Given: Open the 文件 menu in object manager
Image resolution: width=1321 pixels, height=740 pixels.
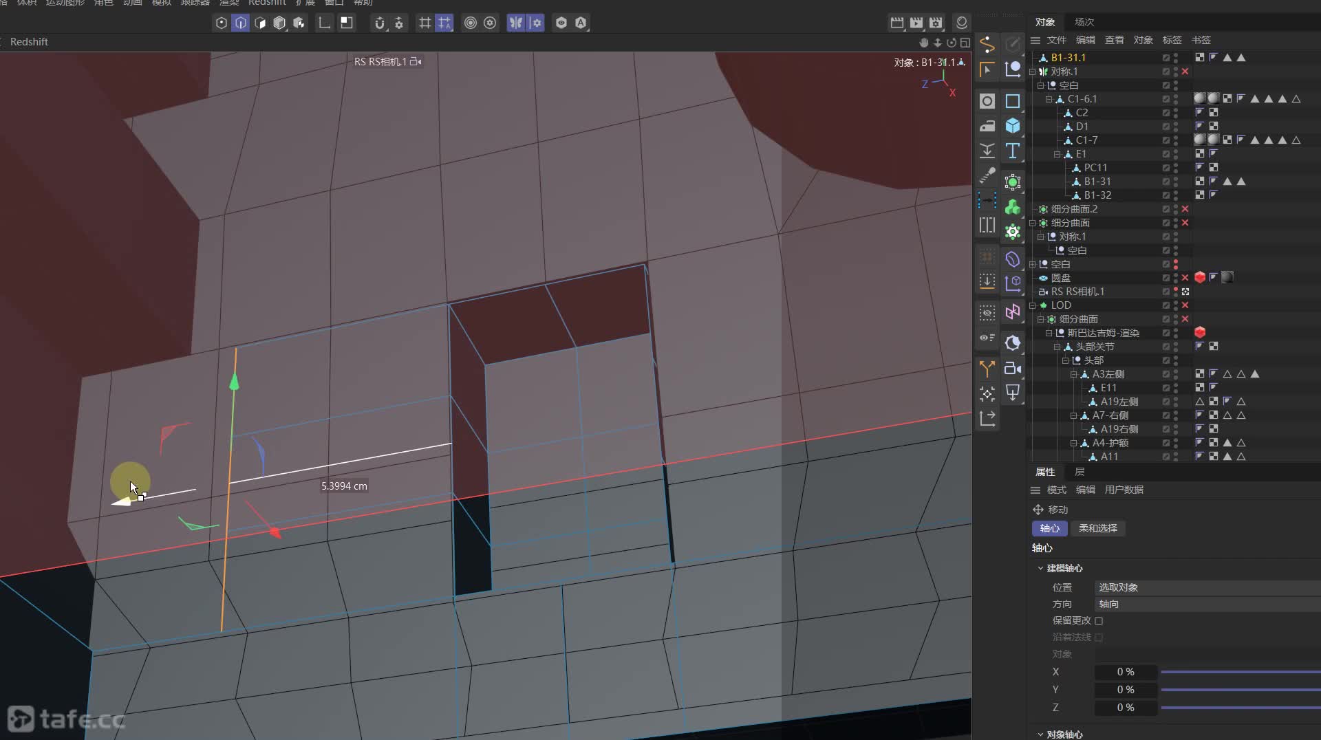Looking at the screenshot, I should (x=1056, y=40).
